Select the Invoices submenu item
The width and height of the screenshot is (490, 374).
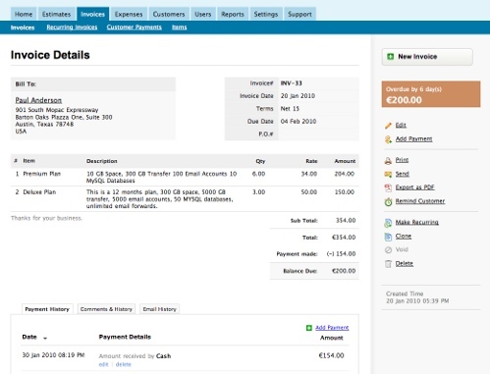pos(23,27)
